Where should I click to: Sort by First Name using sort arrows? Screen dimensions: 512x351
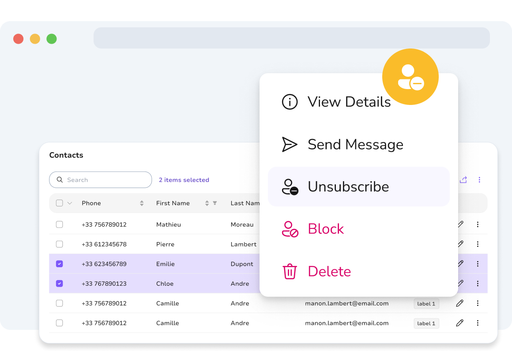(207, 203)
